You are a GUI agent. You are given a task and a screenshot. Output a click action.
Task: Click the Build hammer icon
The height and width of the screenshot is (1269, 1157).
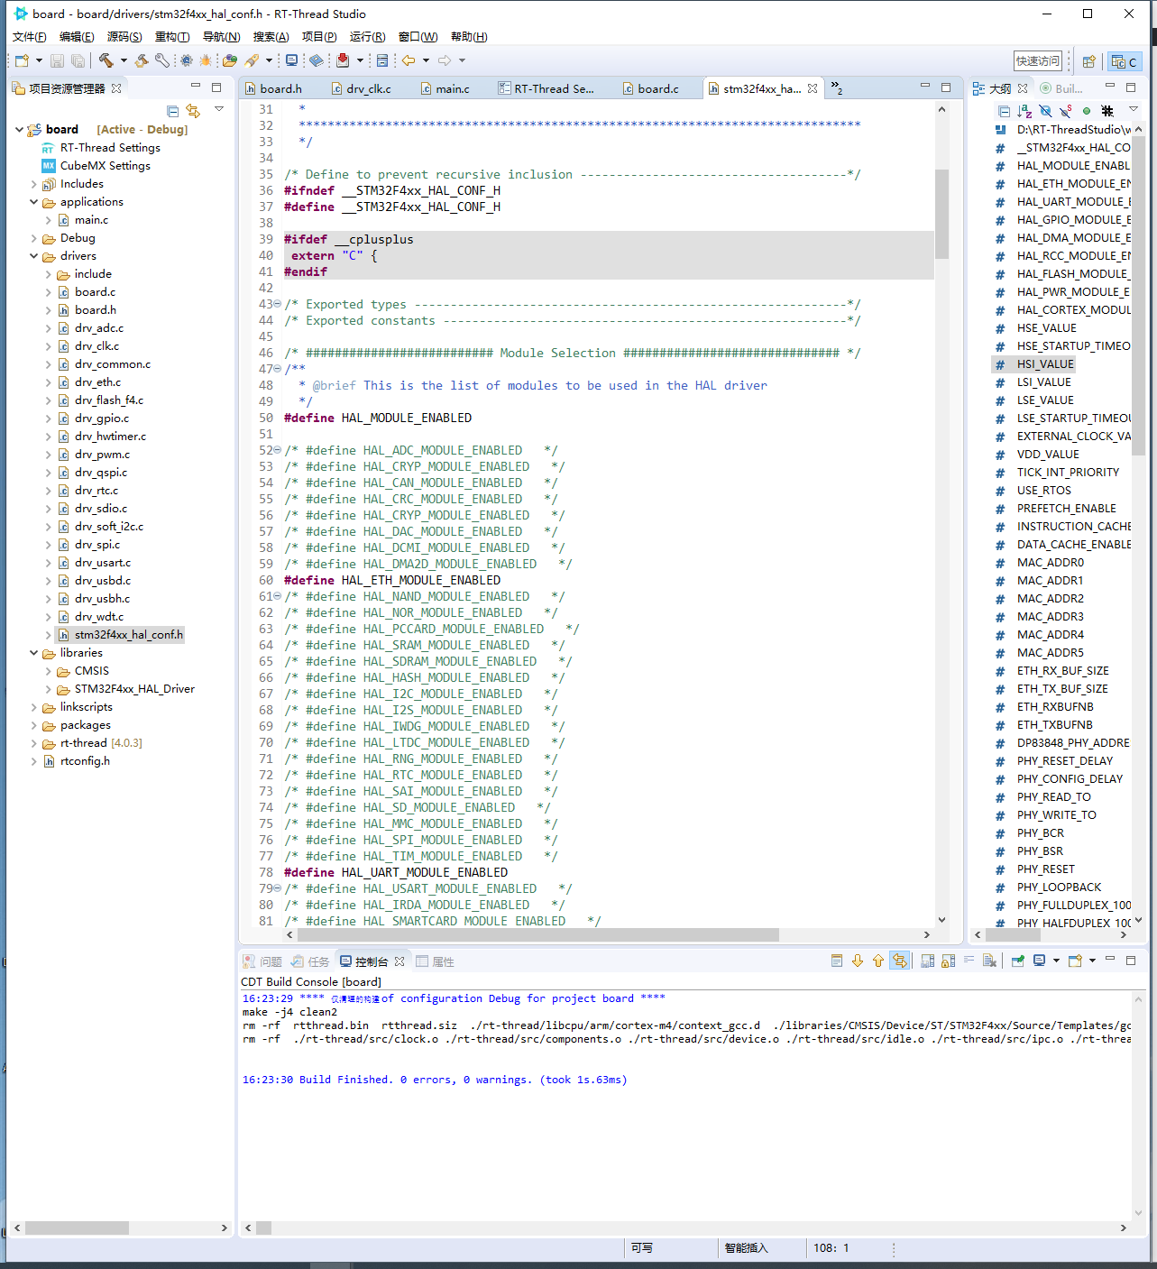pos(106,60)
